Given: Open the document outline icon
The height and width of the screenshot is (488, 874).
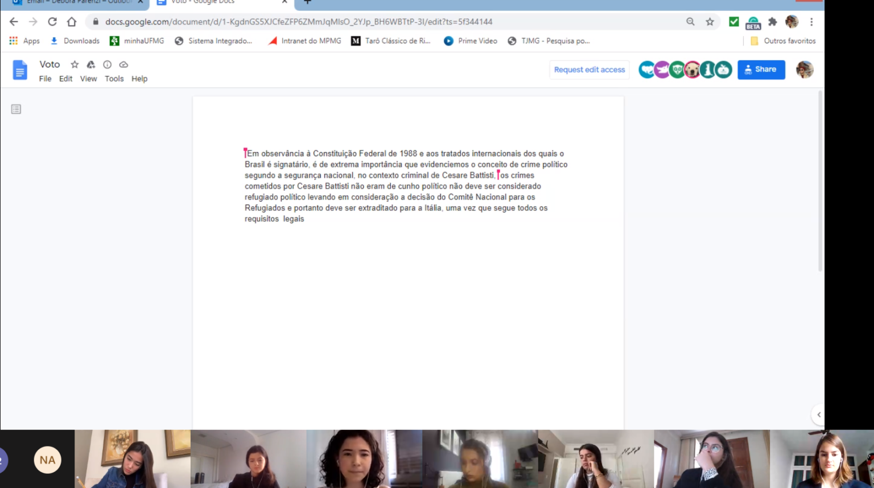Looking at the screenshot, I should [16, 109].
